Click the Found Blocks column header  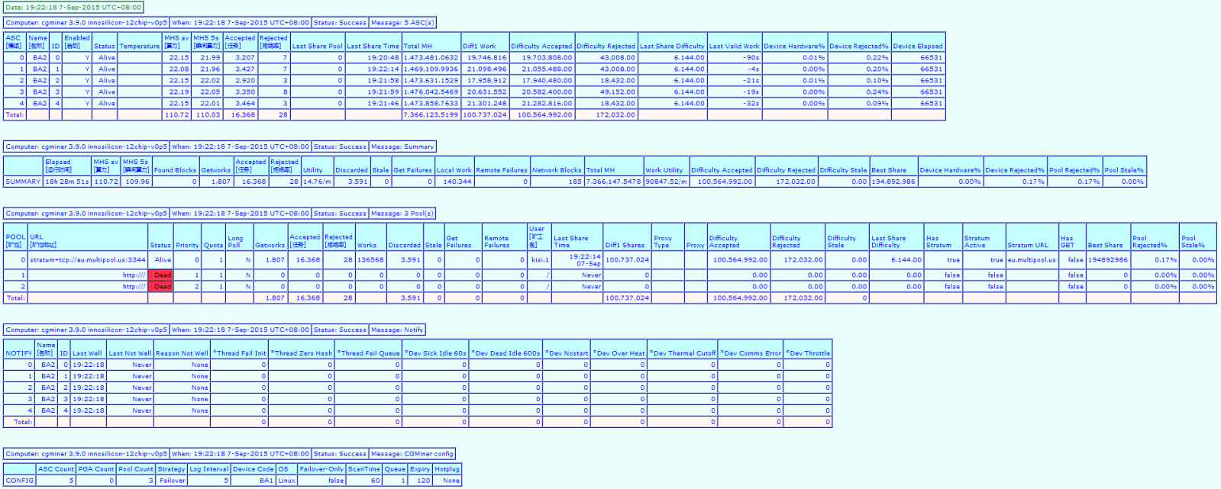(x=175, y=170)
